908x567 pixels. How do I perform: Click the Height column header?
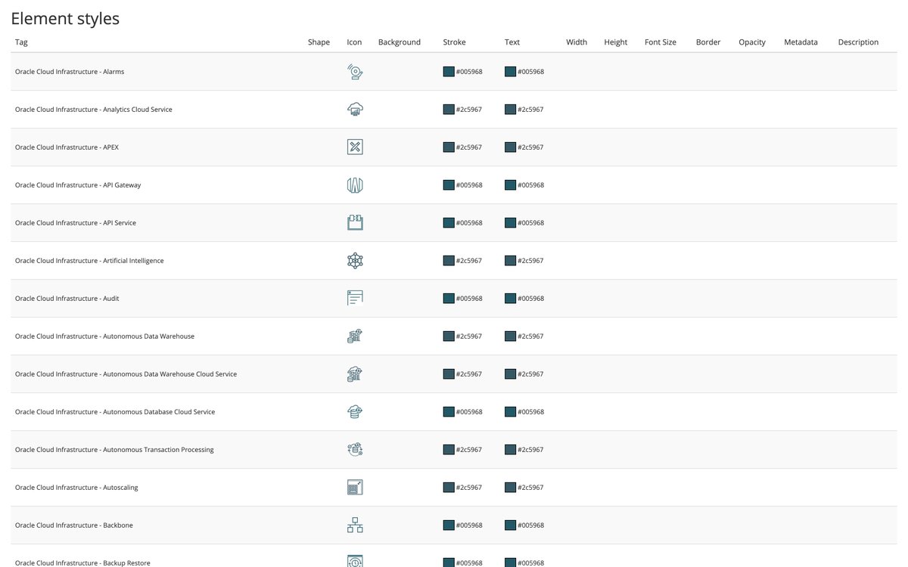(x=616, y=42)
